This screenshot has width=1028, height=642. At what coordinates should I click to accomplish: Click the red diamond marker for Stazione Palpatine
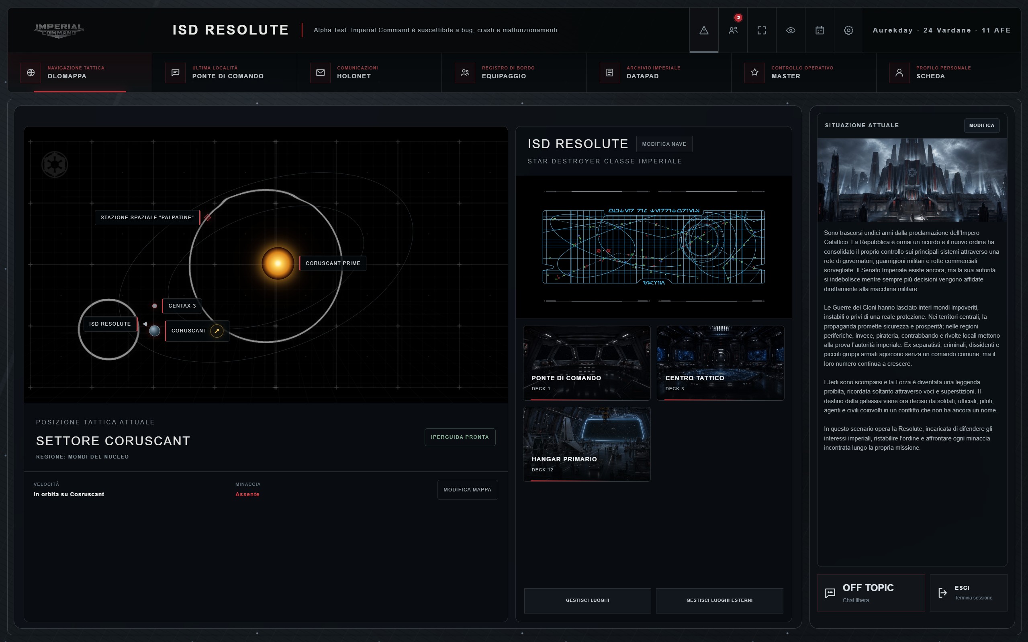207,217
